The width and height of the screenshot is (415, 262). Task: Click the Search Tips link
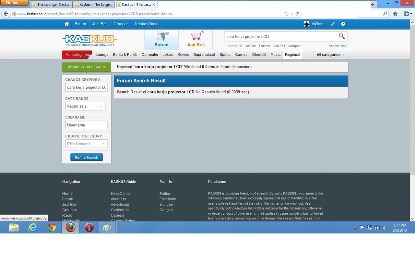[338, 46]
